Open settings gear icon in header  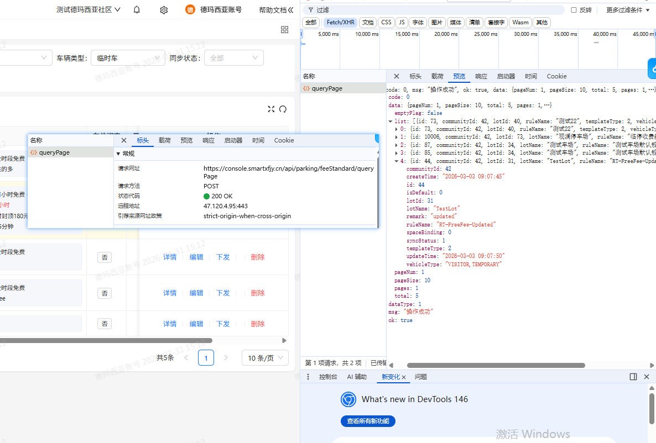point(164,10)
